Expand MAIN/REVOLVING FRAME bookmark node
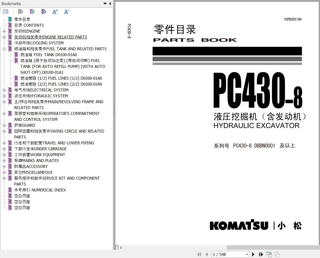Screen dimensions: 320x258 (4, 102)
